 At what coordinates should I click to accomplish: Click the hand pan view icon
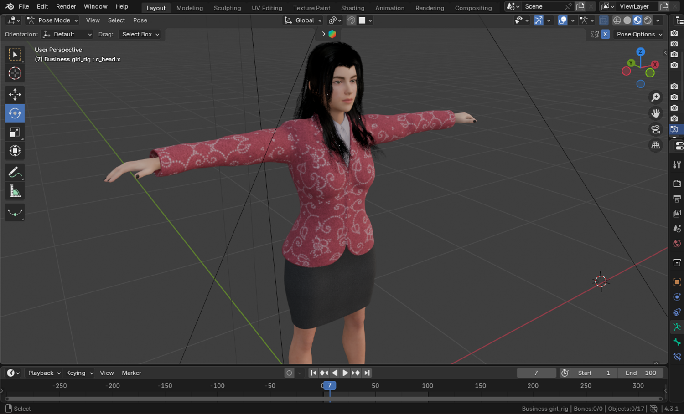pyautogui.click(x=656, y=113)
